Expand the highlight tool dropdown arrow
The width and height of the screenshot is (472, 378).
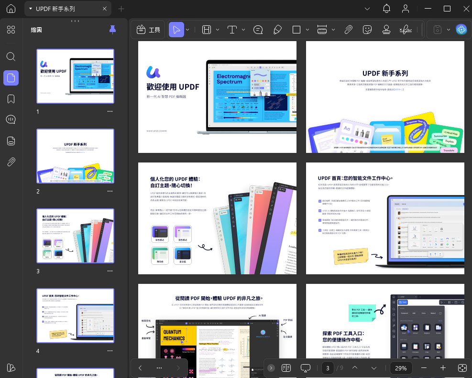coord(217,30)
